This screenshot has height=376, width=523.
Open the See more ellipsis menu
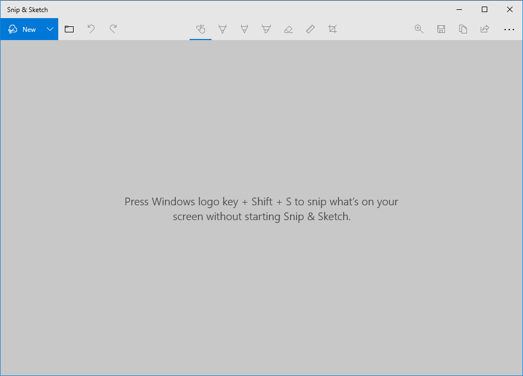(x=509, y=29)
